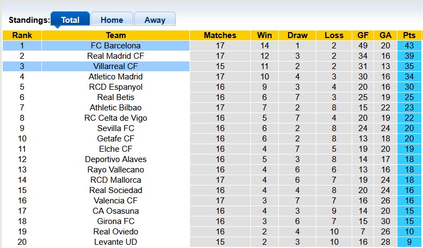Click Real Sociedad team link

tap(115, 190)
